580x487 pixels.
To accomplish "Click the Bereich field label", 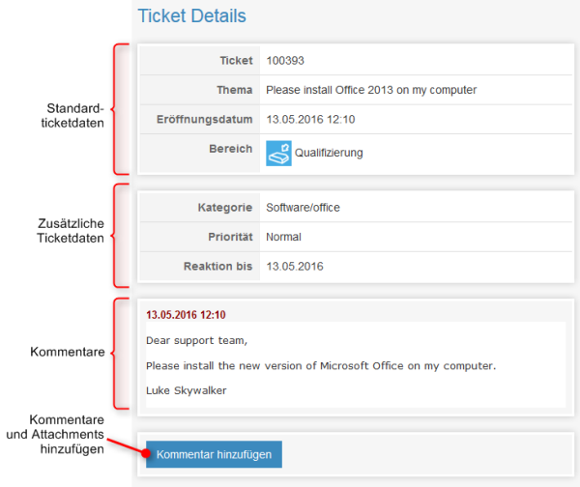I will coord(230,149).
